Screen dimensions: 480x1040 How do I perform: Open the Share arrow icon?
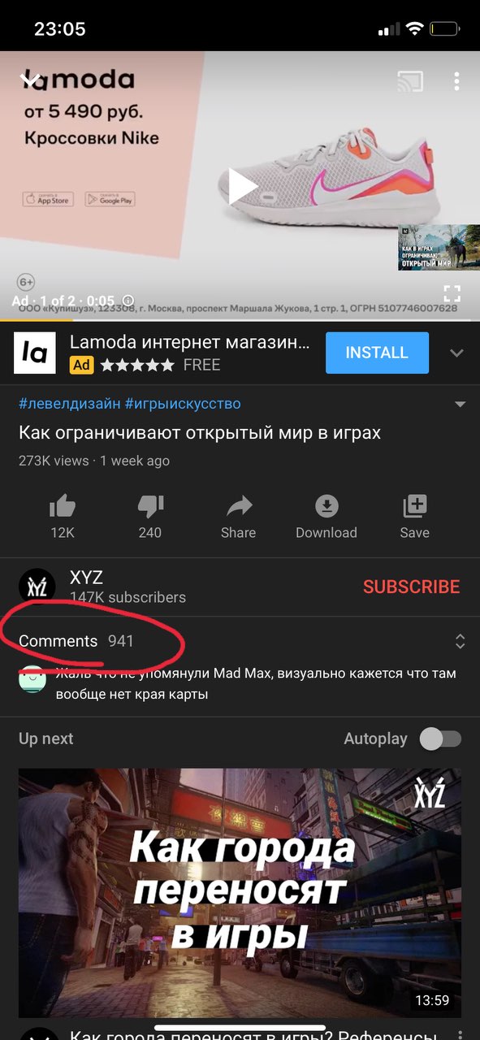pos(239,507)
